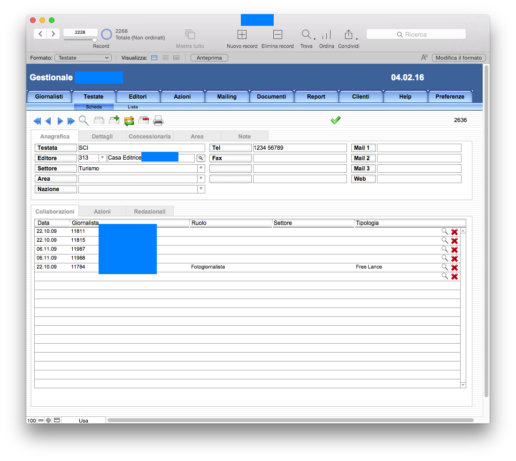
Task: Go to next record with blue right arrow
Action: click(x=60, y=121)
